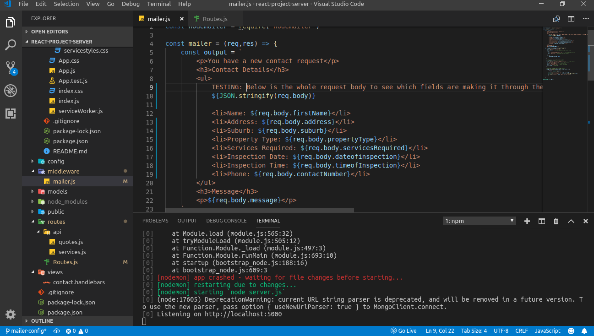Open contact.handlebars in views folder
Image resolution: width=594 pixels, height=336 pixels.
77,282
